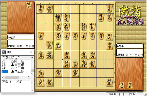Close the 棋譜 kifu panel
The height and width of the screenshot is (96, 147).
31,52
